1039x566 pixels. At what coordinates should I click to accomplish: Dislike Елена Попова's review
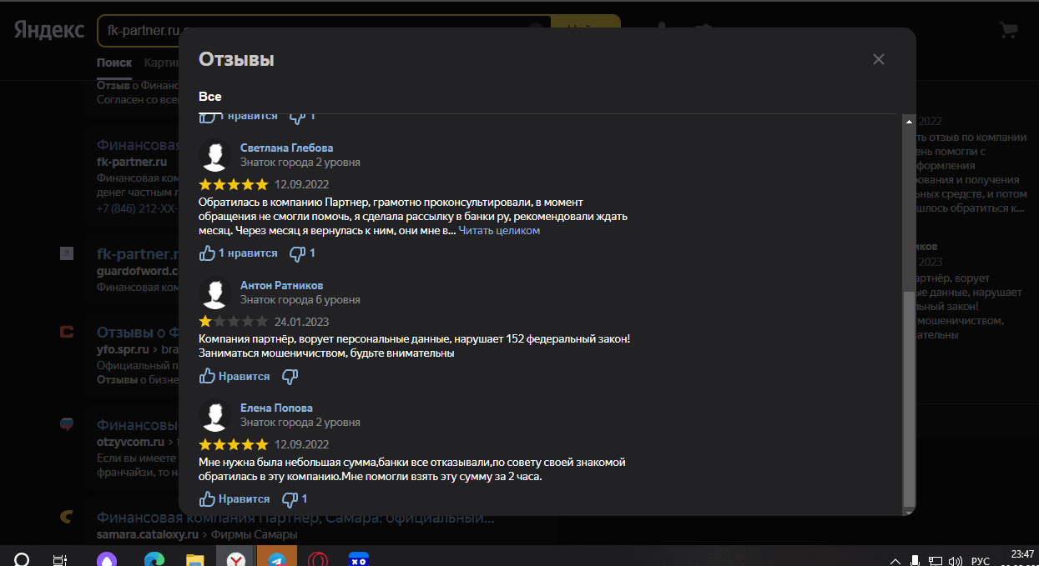tap(295, 498)
